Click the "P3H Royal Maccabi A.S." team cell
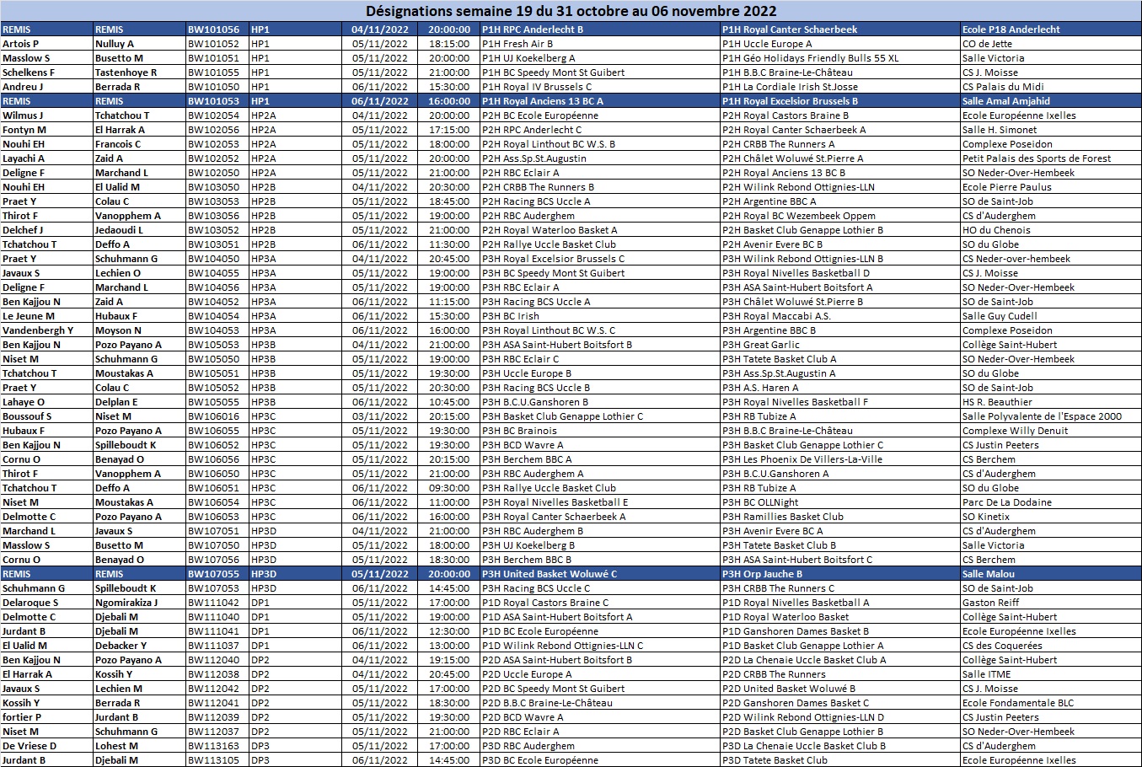 (x=775, y=316)
